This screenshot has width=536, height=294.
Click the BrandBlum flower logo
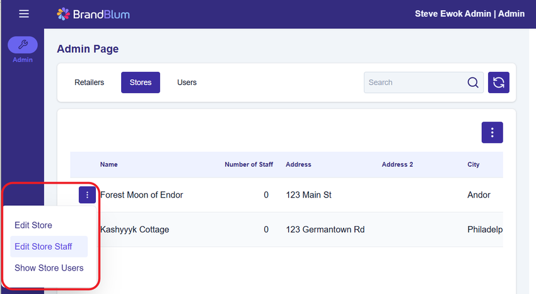[64, 14]
